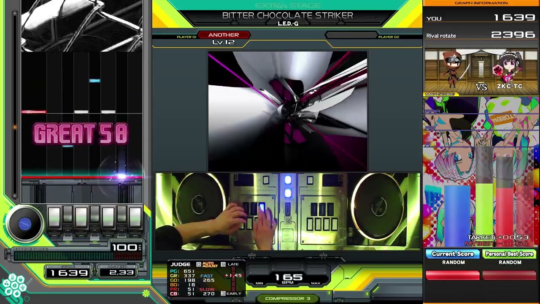Image resolution: width=540 pixels, height=304 pixels.
Task: Click the falling blue note
Action: (x=94, y=80)
